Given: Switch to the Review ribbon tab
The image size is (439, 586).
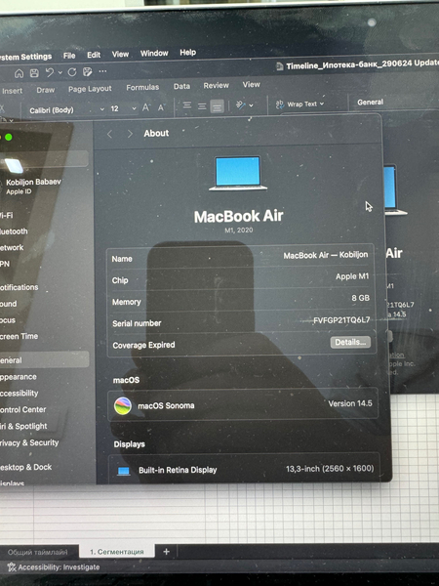Looking at the screenshot, I should click(x=217, y=86).
